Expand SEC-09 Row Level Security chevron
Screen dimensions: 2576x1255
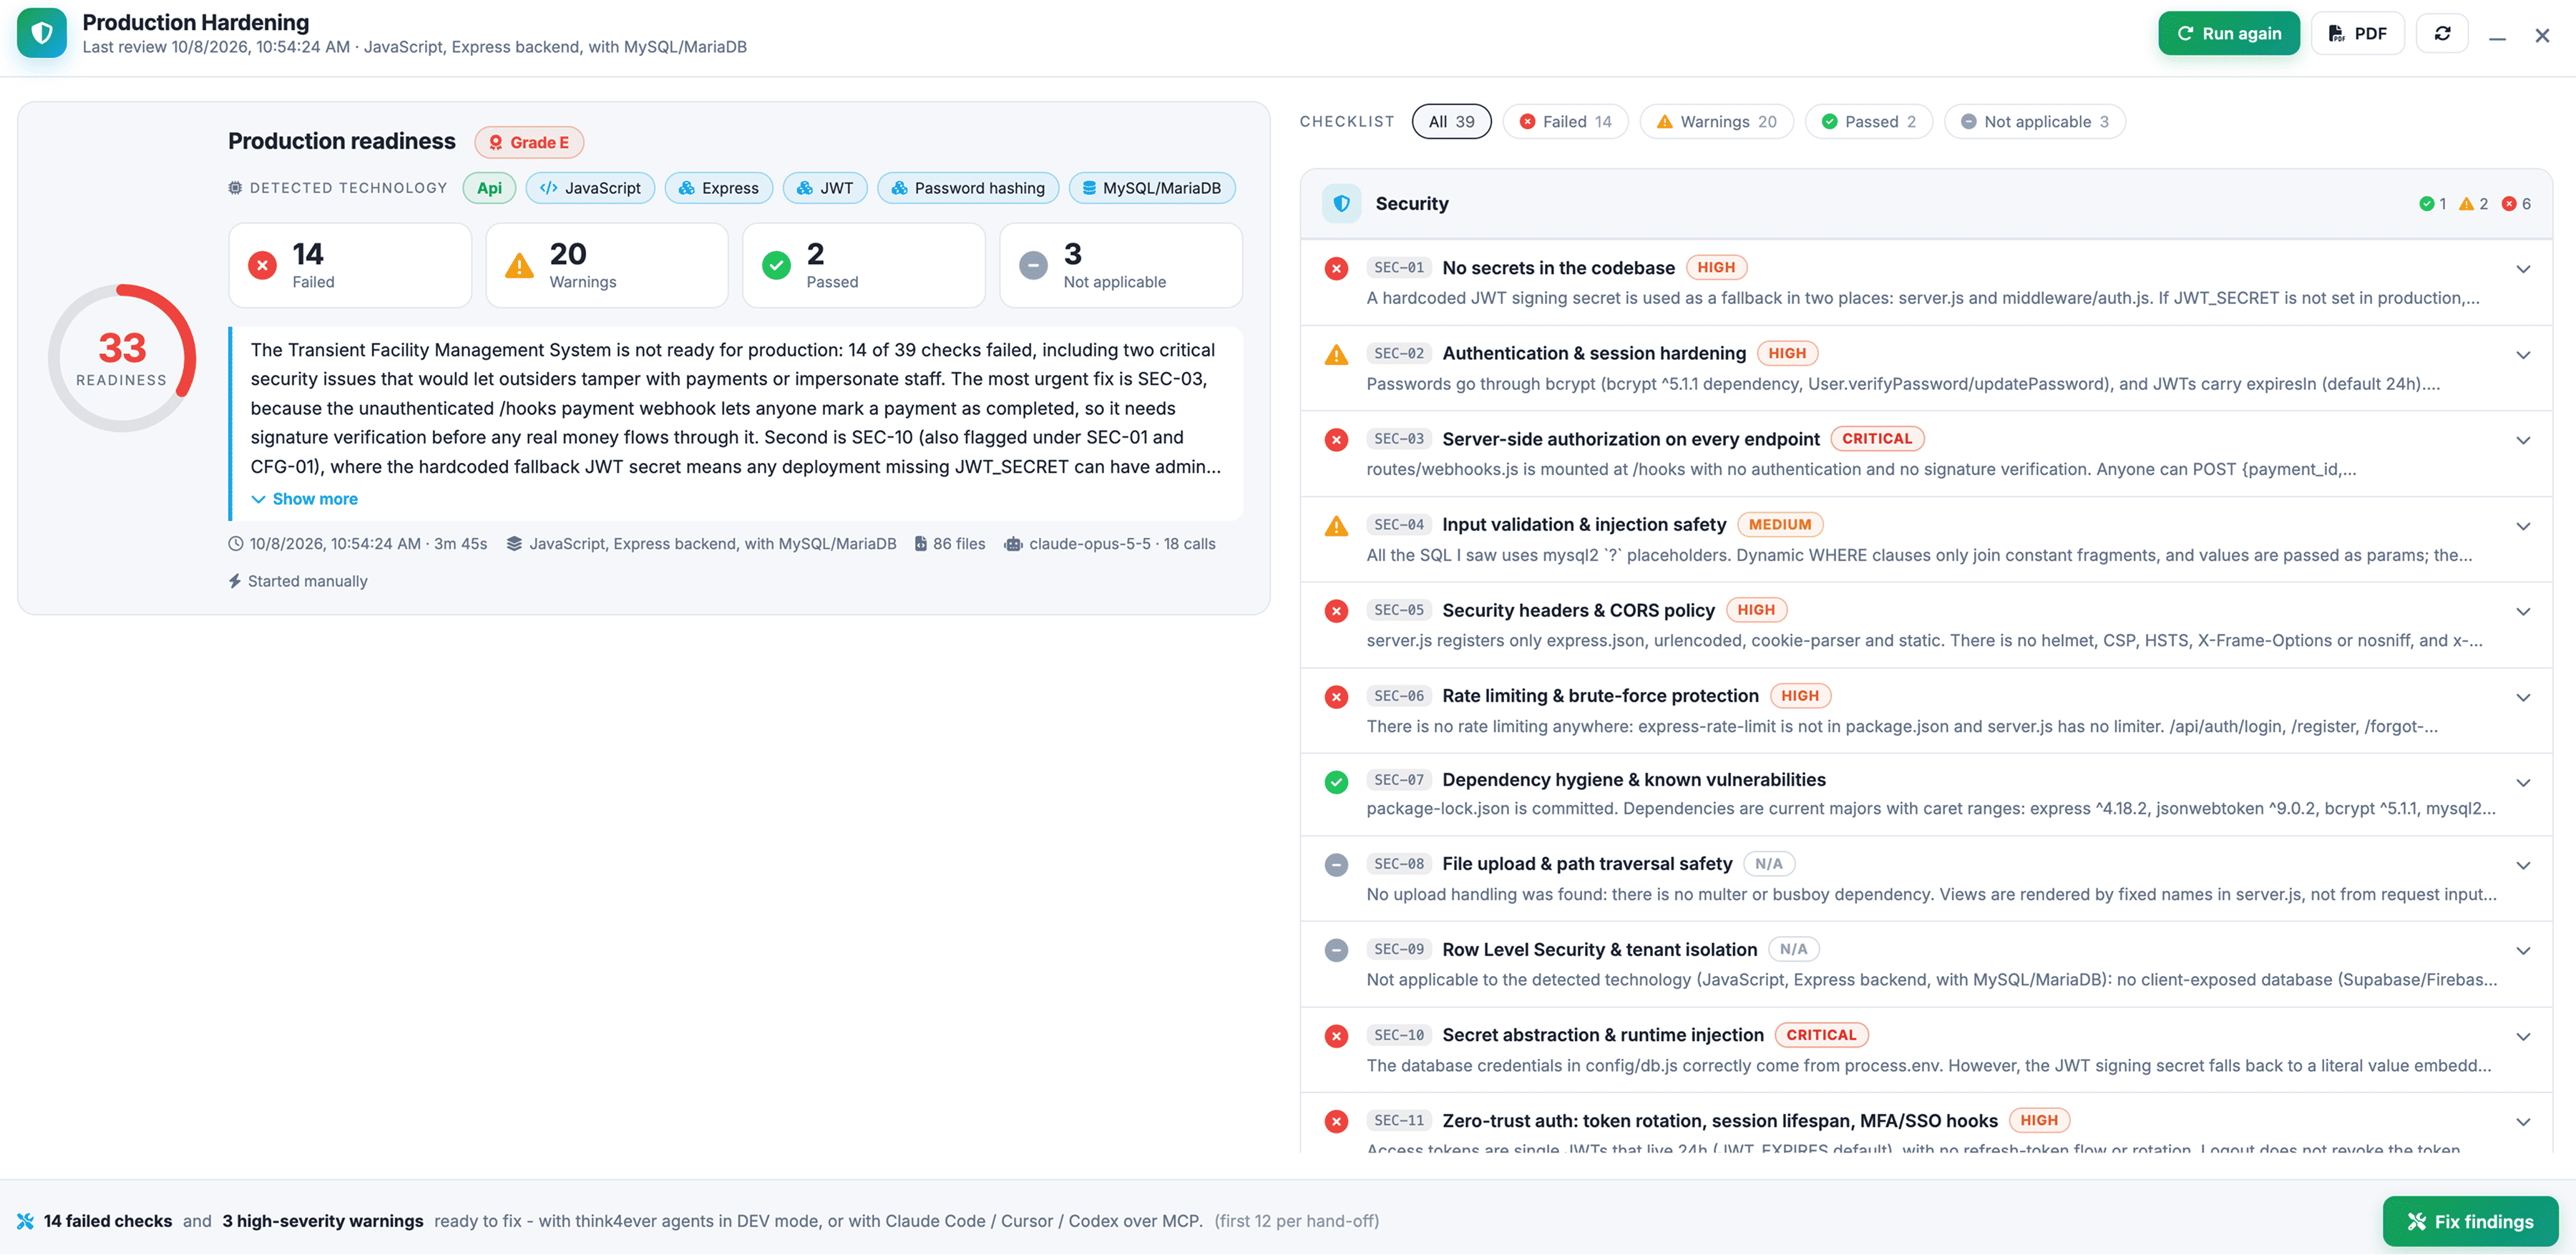pos(2523,950)
